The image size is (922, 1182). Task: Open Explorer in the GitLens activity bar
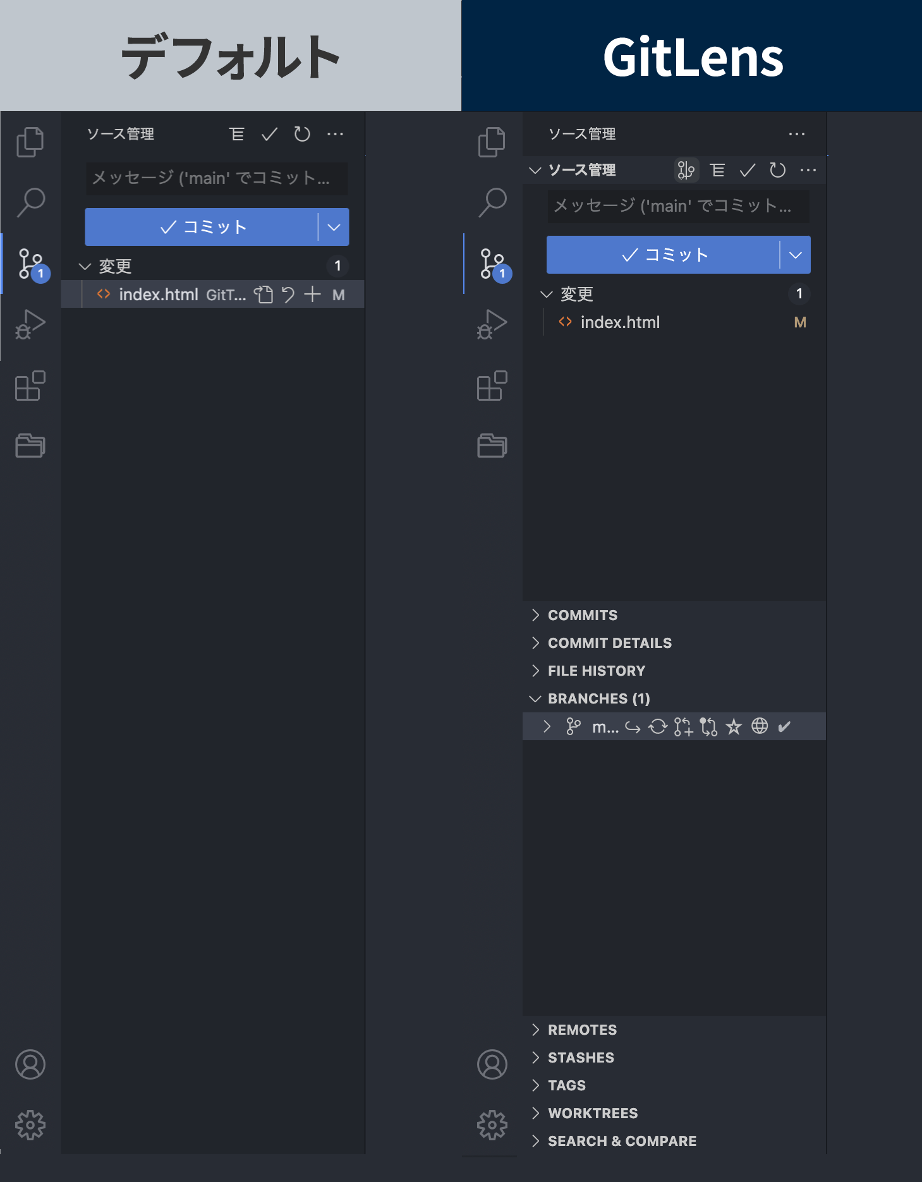coord(492,142)
